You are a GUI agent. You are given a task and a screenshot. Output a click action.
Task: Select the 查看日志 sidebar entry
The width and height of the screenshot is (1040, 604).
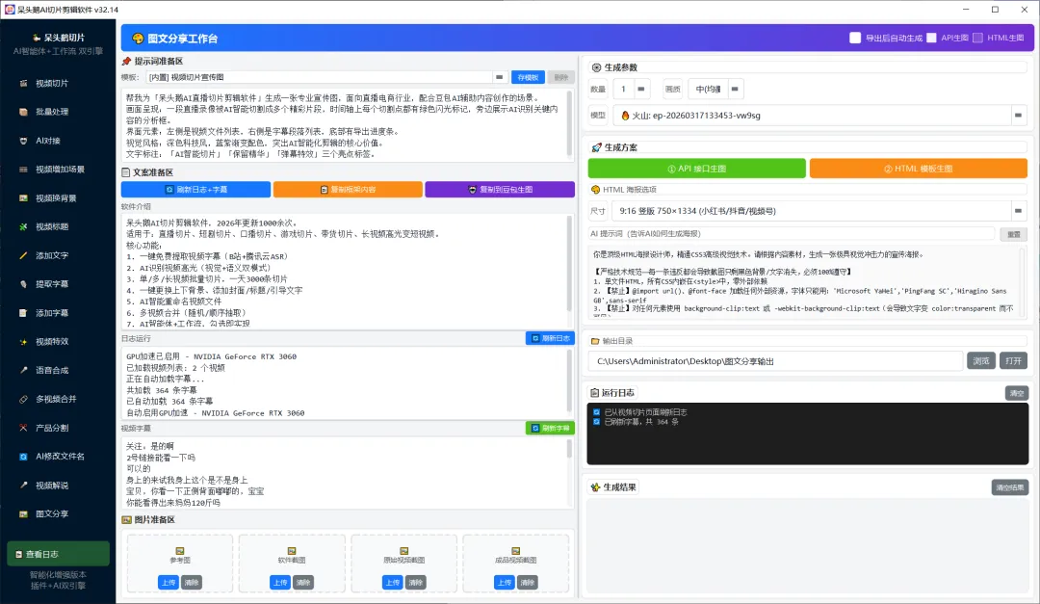tap(58, 554)
